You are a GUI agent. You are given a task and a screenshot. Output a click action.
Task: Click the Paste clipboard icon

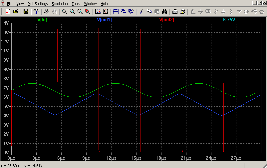[x=157, y=12]
